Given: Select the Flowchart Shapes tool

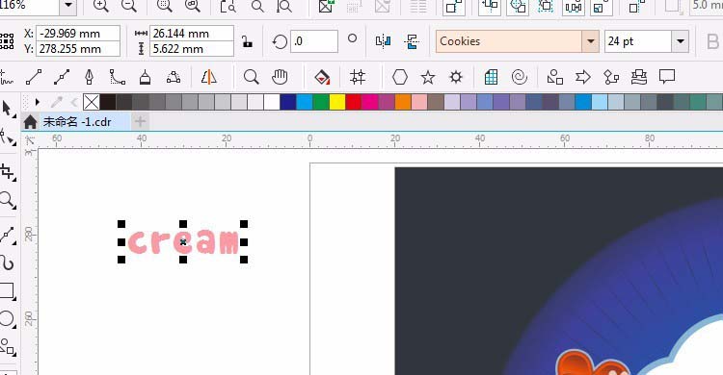Looking at the screenshot, I should tap(611, 77).
